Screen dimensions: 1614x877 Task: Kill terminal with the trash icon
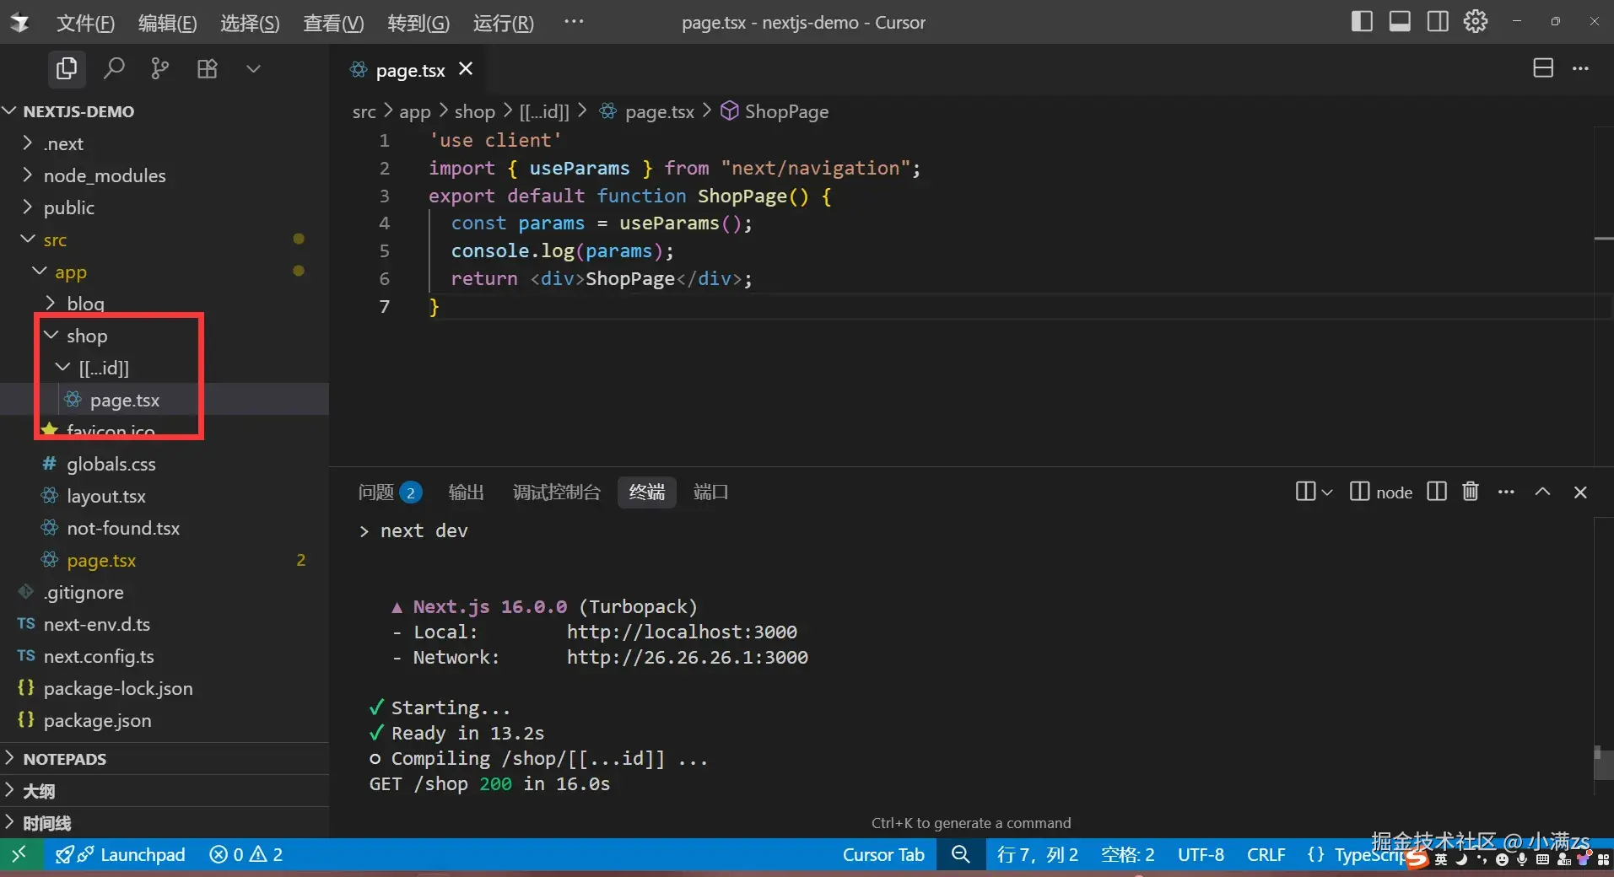(x=1470, y=492)
